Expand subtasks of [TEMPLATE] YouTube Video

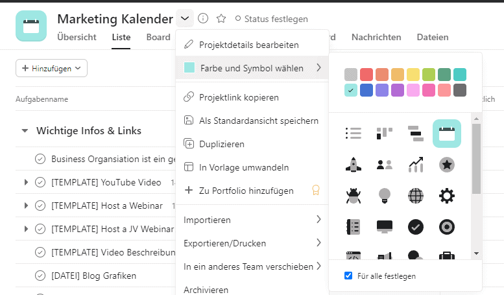pos(26,183)
